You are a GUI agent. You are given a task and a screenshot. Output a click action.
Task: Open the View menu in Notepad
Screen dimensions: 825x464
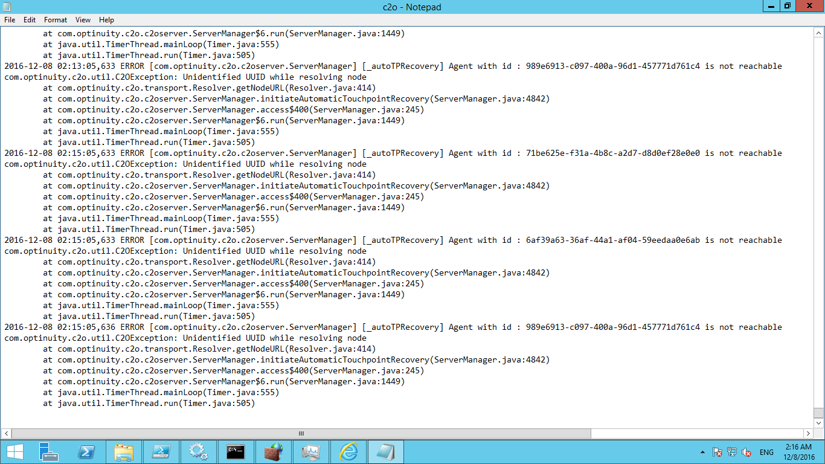(83, 19)
